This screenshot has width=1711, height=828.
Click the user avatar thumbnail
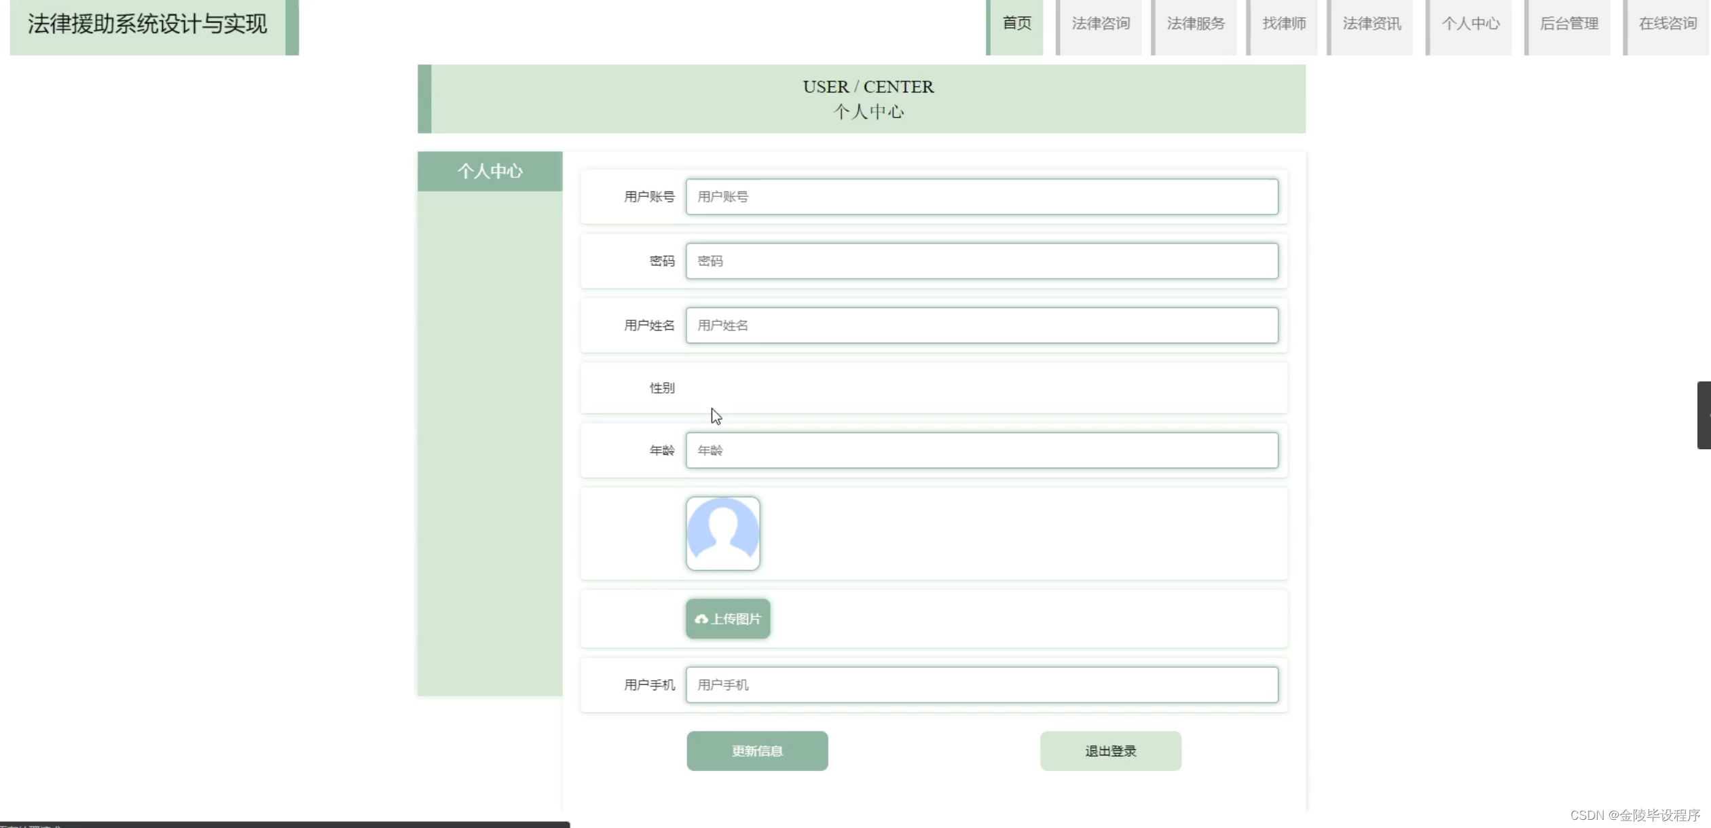click(x=723, y=533)
